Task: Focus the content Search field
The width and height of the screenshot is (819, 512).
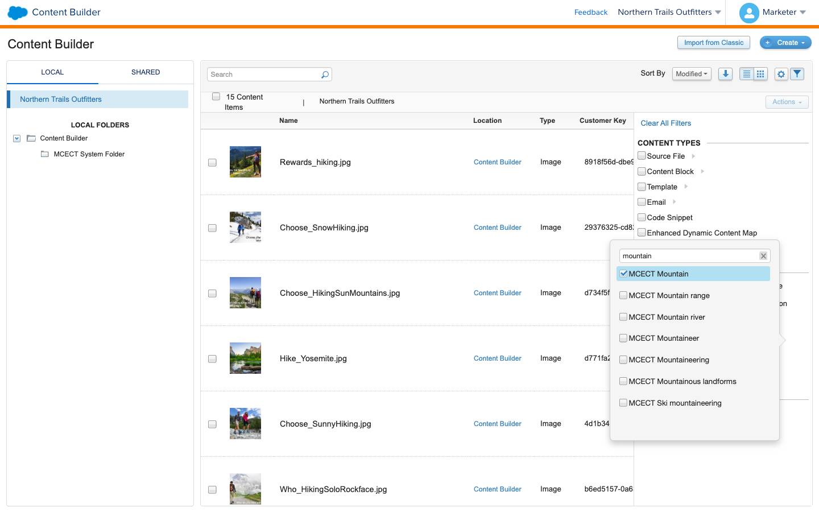Action: tap(269, 75)
